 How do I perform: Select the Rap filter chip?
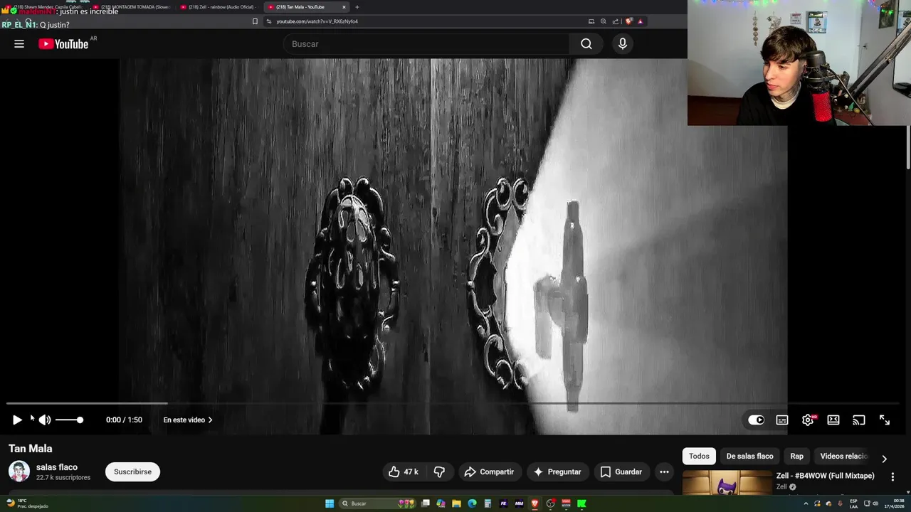(796, 456)
